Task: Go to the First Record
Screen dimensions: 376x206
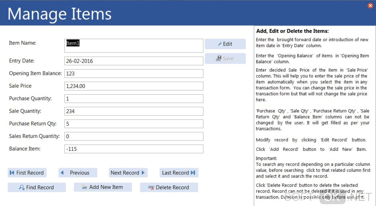Action: coord(27,173)
